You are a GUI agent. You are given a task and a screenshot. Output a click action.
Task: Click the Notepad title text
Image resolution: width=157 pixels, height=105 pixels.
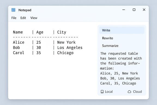tap(25, 10)
